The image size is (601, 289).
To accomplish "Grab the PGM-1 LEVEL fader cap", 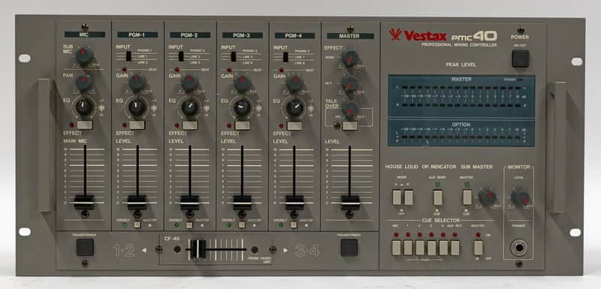I will click(x=137, y=203).
